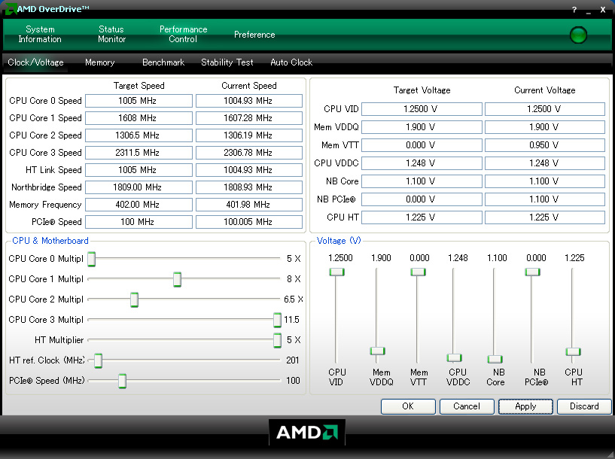Click Memory Frequency target 402.00 MHz

tap(139, 204)
